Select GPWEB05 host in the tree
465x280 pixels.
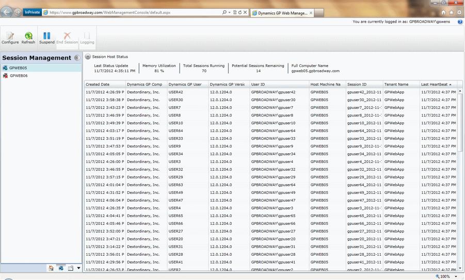pos(41,68)
